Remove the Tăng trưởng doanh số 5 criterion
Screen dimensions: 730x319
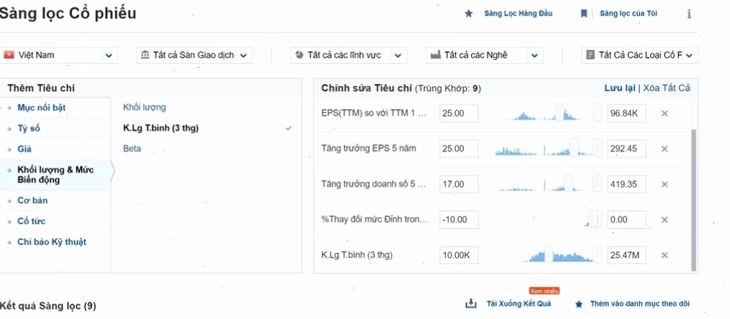[x=664, y=184]
